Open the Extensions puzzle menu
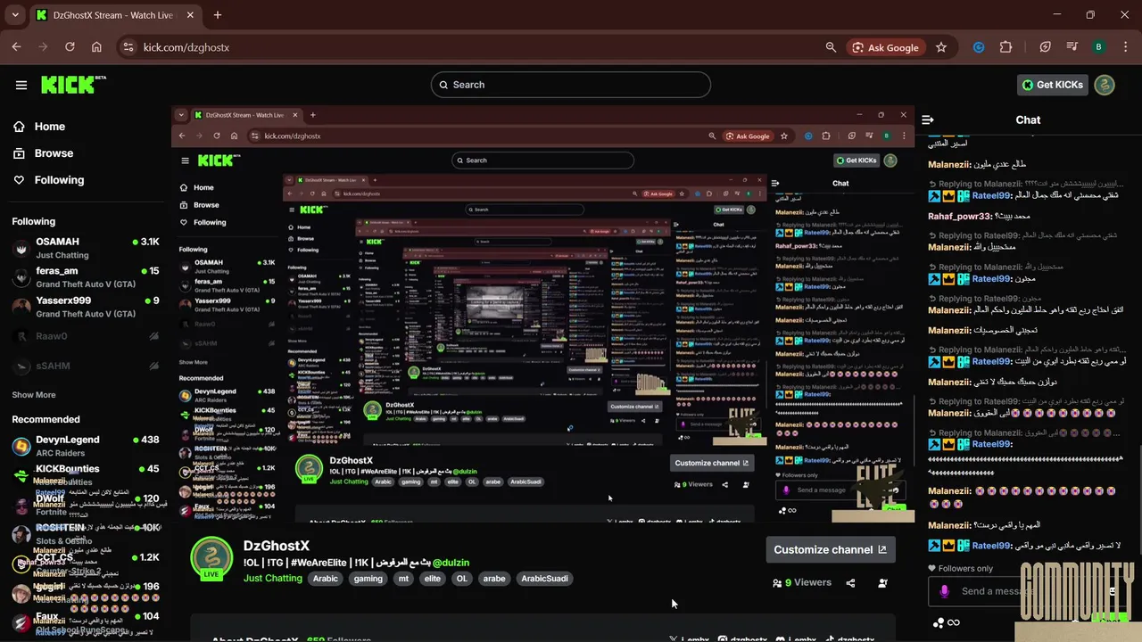1142x642 pixels. click(1006, 47)
